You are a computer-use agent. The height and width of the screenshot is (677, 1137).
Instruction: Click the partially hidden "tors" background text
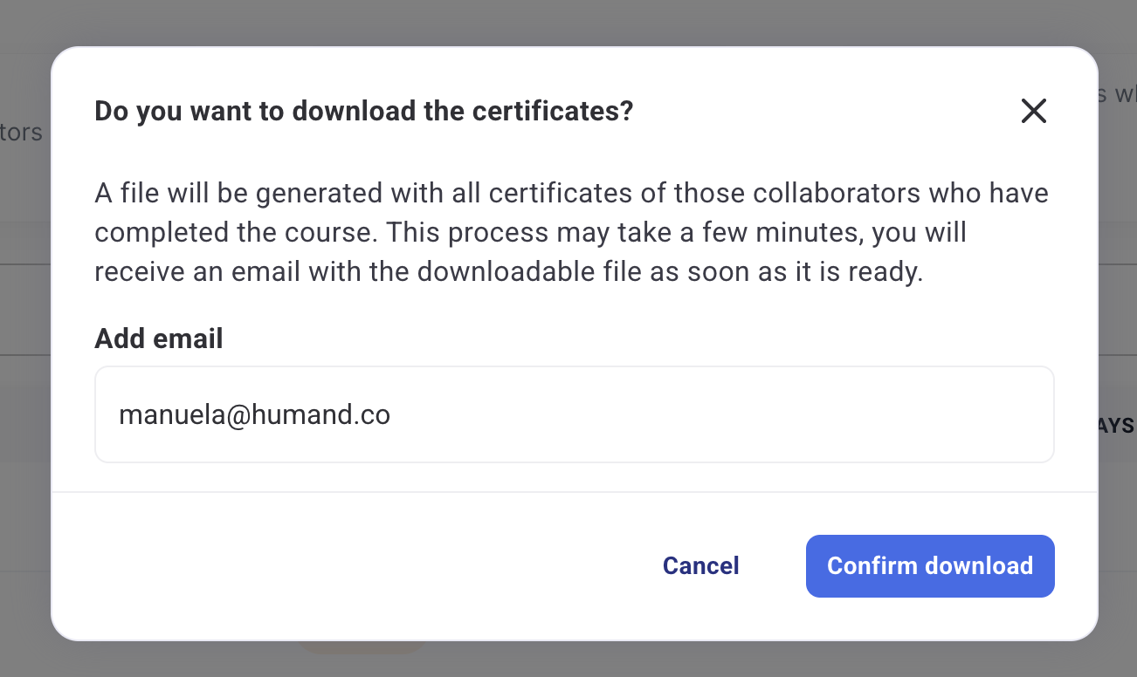[21, 133]
